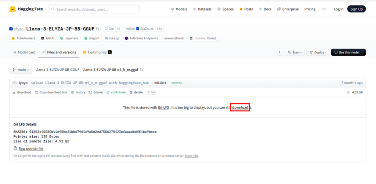Click the like count 47
376x184 pixels.
click(x=119, y=29)
